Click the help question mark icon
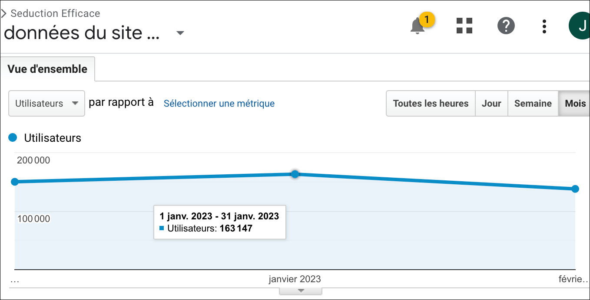The image size is (590, 300). [x=506, y=26]
